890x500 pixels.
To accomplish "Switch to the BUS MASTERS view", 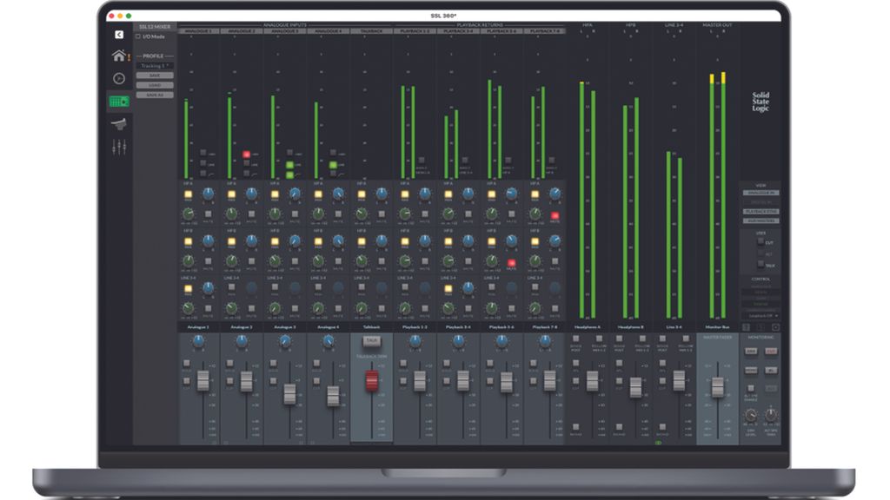I will [x=762, y=219].
